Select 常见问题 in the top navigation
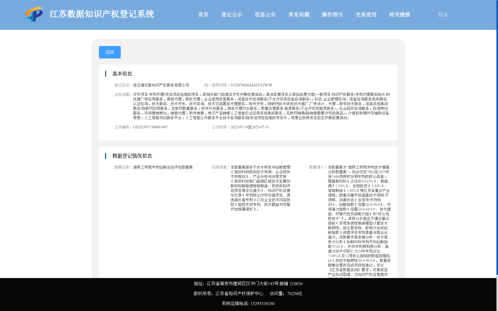Viewport: 498px width, 311px height. [x=299, y=15]
